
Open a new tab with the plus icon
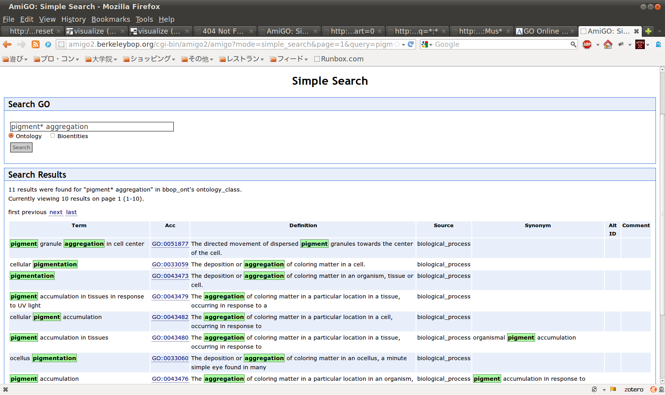point(648,31)
